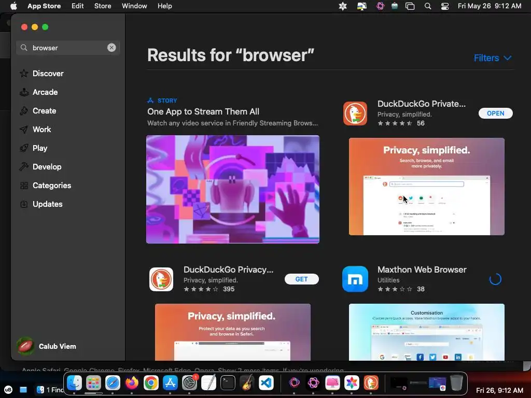Open the Store menu
This screenshot has width=531, height=398.
[103, 6]
